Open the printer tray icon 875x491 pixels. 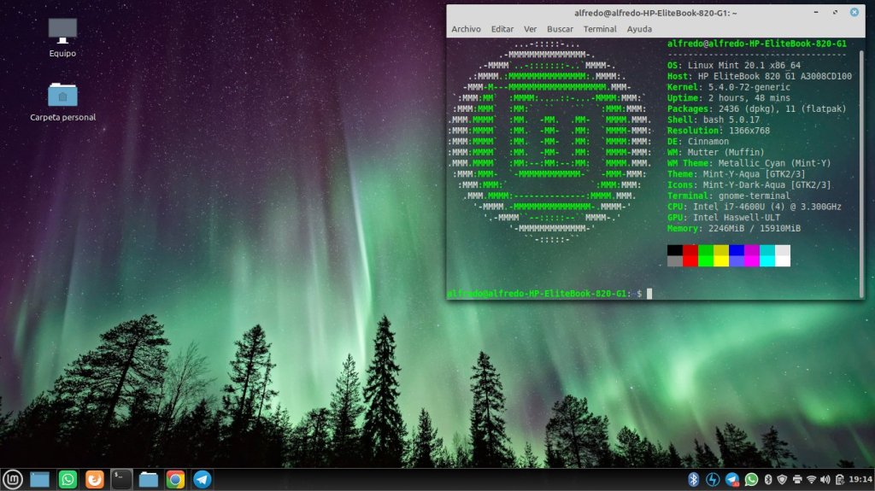[x=797, y=479]
